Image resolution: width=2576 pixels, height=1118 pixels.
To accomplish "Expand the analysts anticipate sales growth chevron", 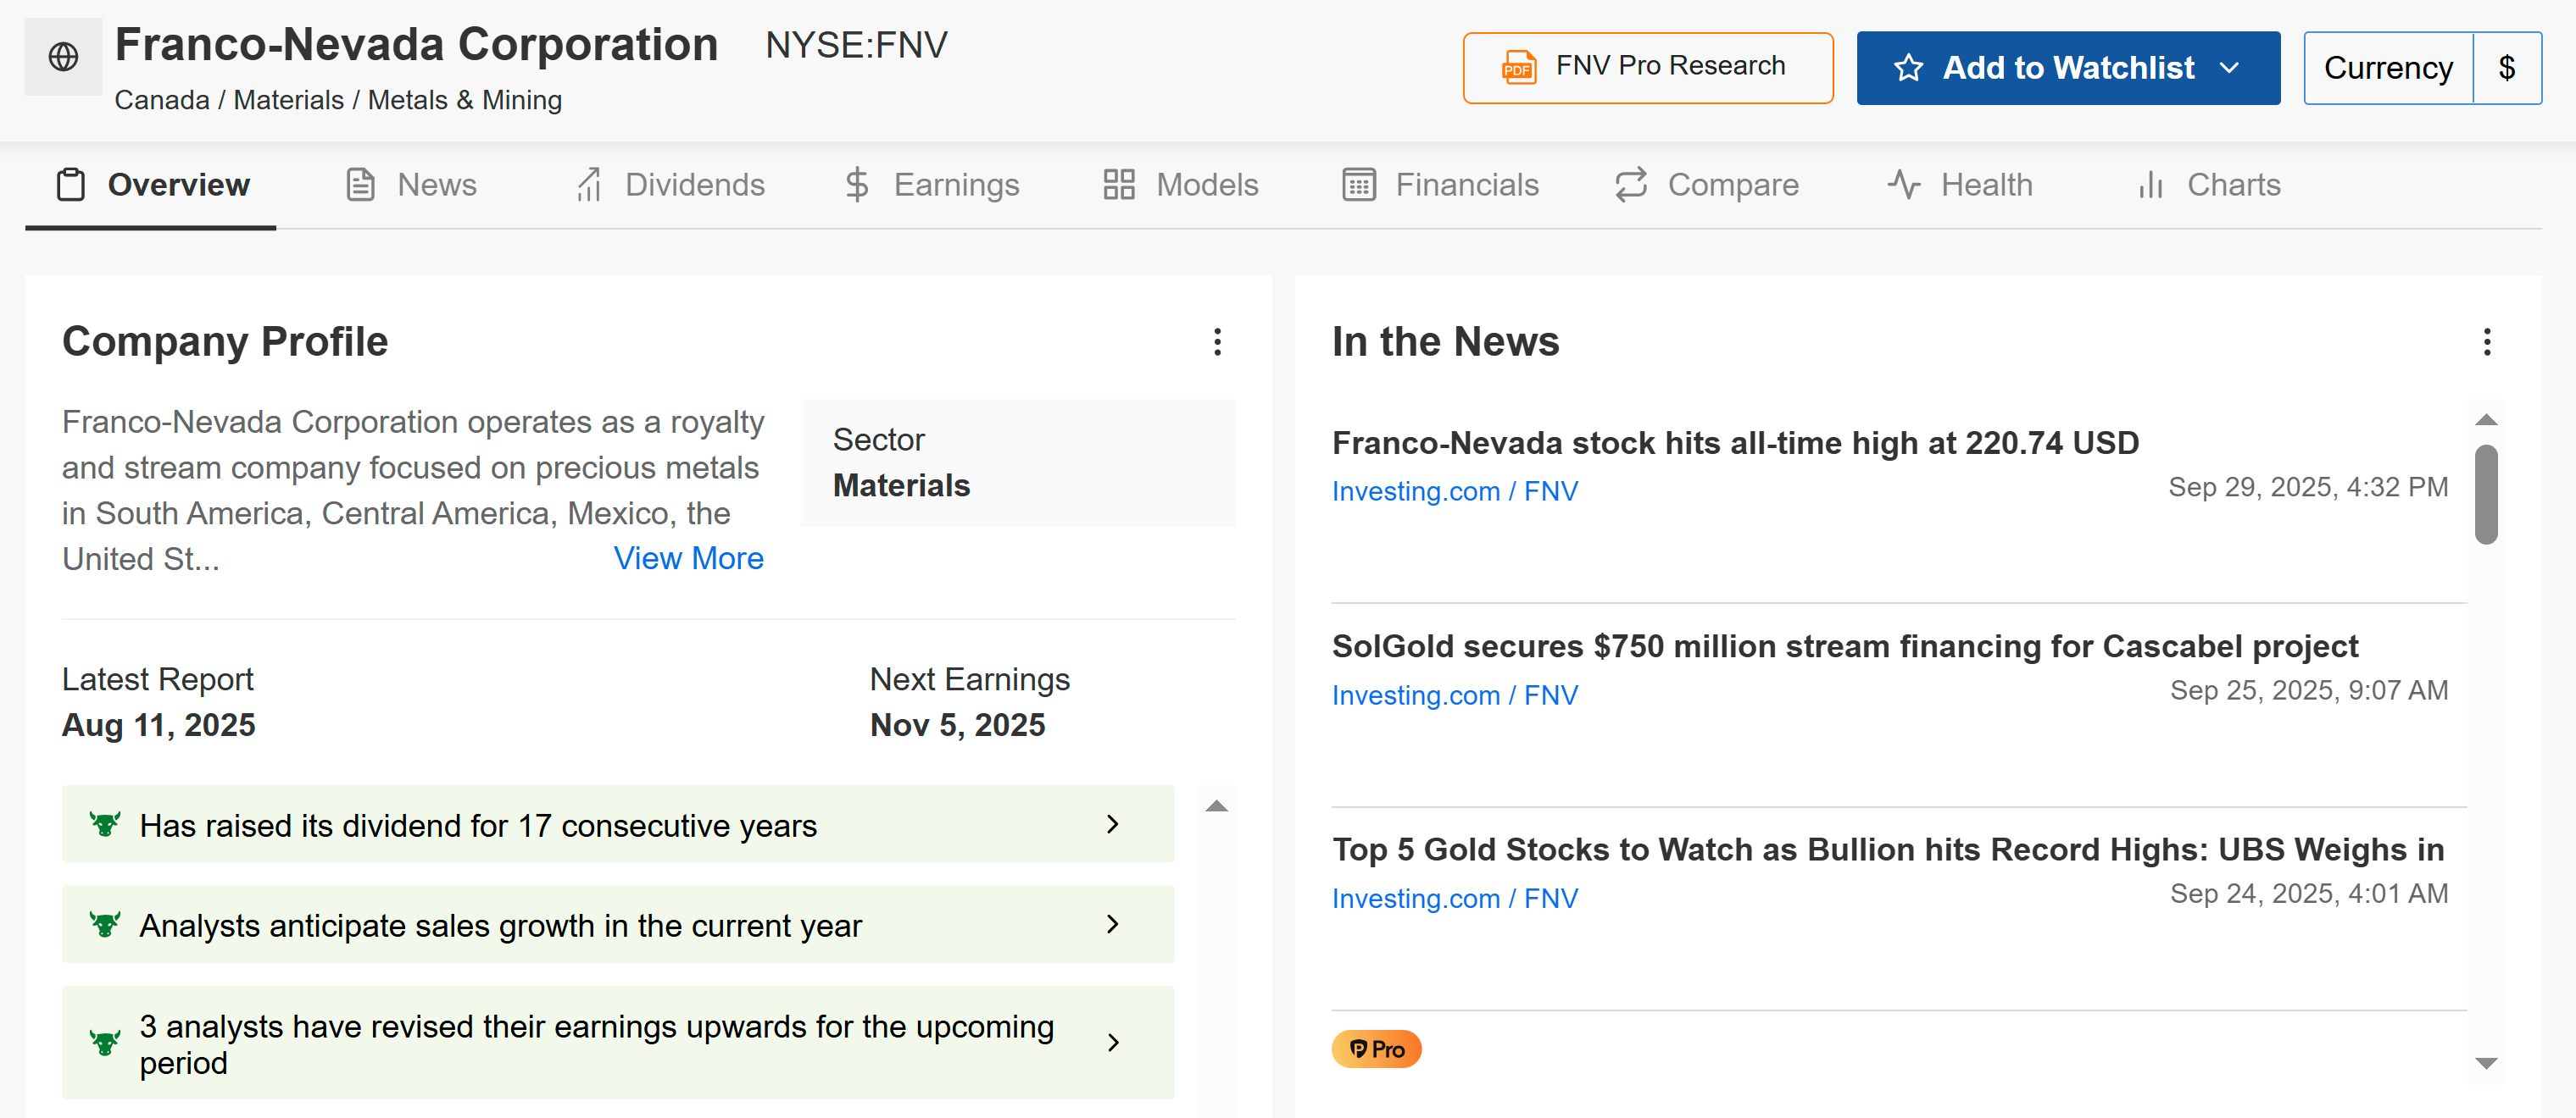I will (x=1112, y=924).
